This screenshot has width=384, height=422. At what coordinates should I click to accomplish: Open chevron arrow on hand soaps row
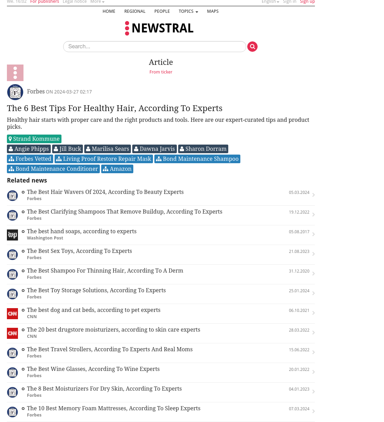click(x=314, y=234)
